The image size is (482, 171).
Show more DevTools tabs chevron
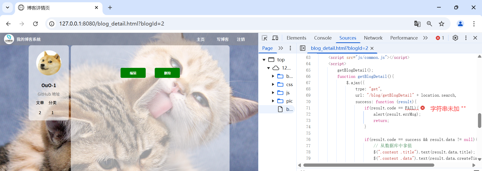pos(425,38)
